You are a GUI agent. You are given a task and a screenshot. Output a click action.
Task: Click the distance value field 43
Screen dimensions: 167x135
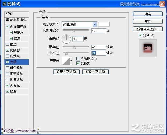[99, 47]
